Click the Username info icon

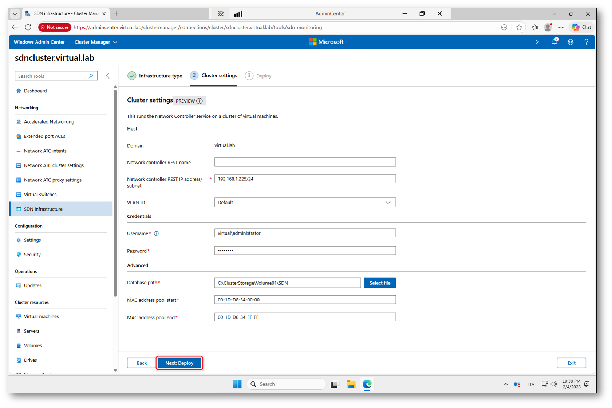tap(156, 233)
